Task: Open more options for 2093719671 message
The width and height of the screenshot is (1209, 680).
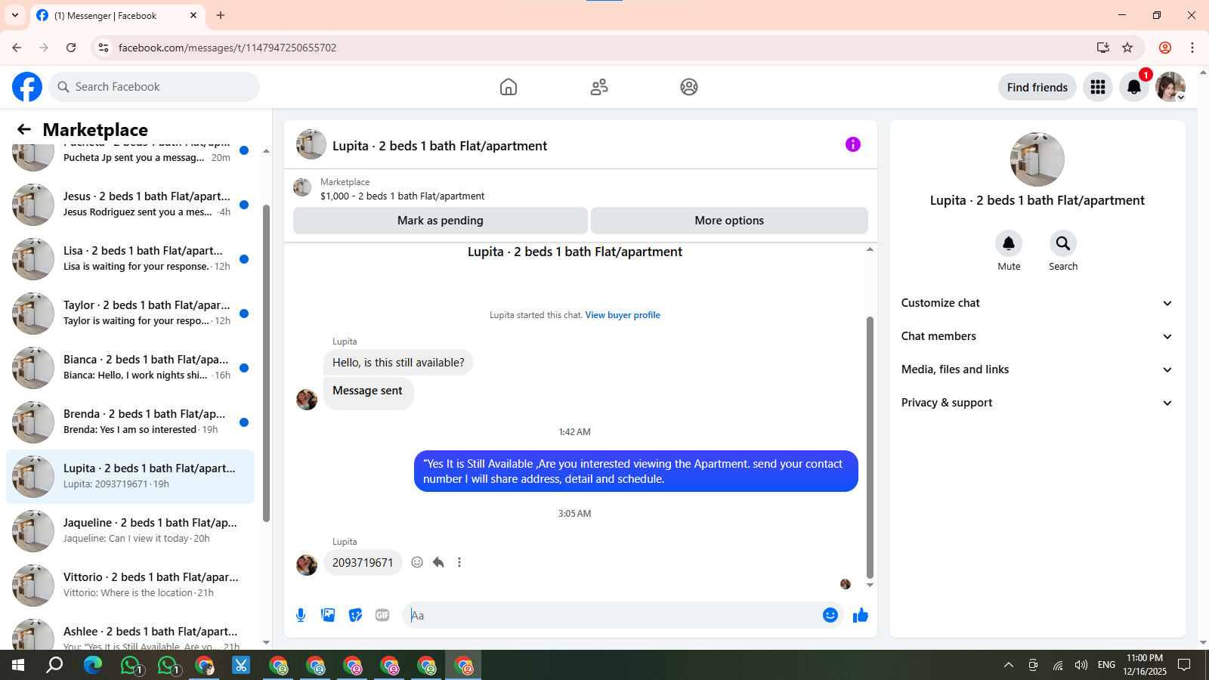Action: pos(459,562)
